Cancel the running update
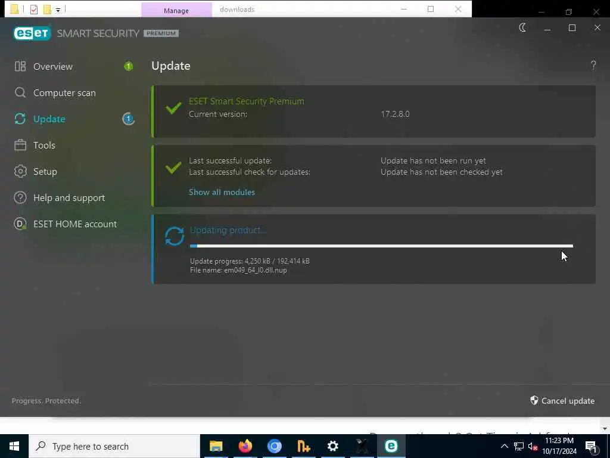Image resolution: width=610 pixels, height=458 pixels. [x=562, y=401]
